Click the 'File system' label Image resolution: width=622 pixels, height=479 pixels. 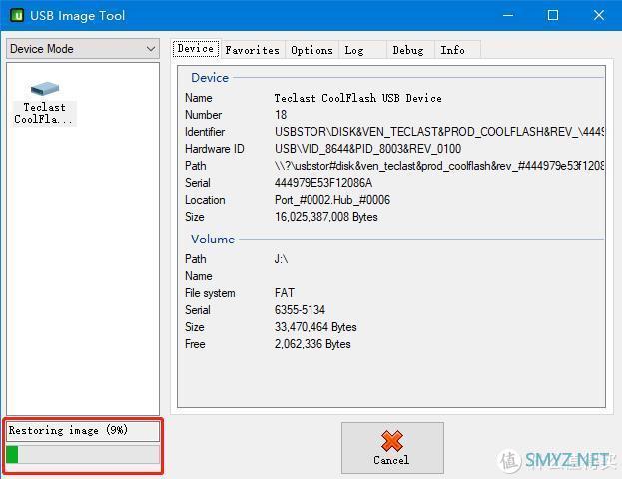coord(210,293)
